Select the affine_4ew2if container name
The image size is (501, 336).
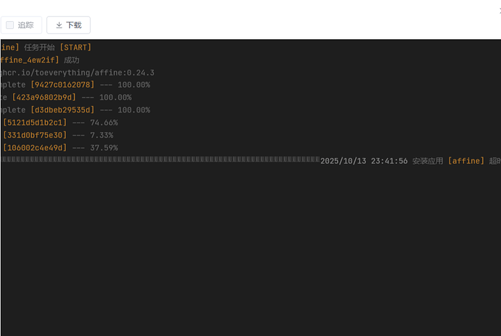[29, 60]
